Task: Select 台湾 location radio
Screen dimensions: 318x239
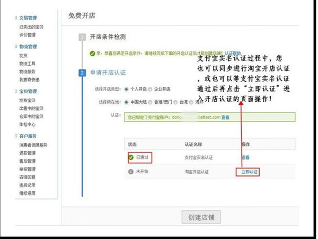Action: pos(175,102)
